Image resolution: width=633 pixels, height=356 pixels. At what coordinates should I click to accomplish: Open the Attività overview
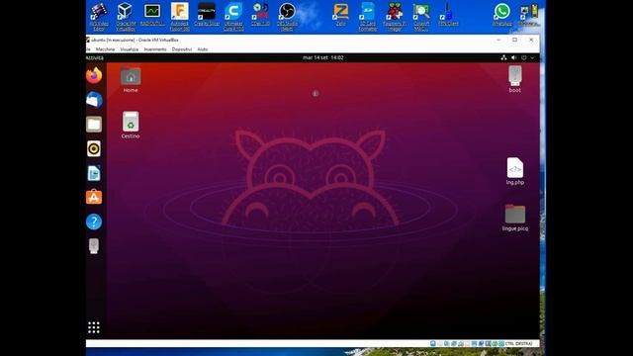95,57
